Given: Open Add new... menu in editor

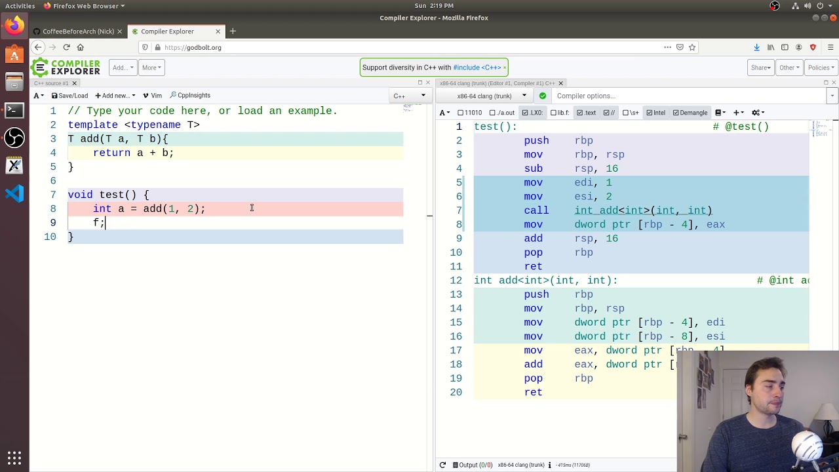Looking at the screenshot, I should coord(115,96).
